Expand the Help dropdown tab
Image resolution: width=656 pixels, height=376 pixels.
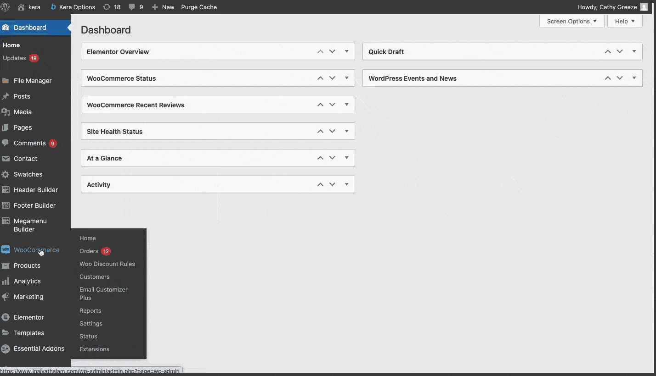click(x=625, y=21)
